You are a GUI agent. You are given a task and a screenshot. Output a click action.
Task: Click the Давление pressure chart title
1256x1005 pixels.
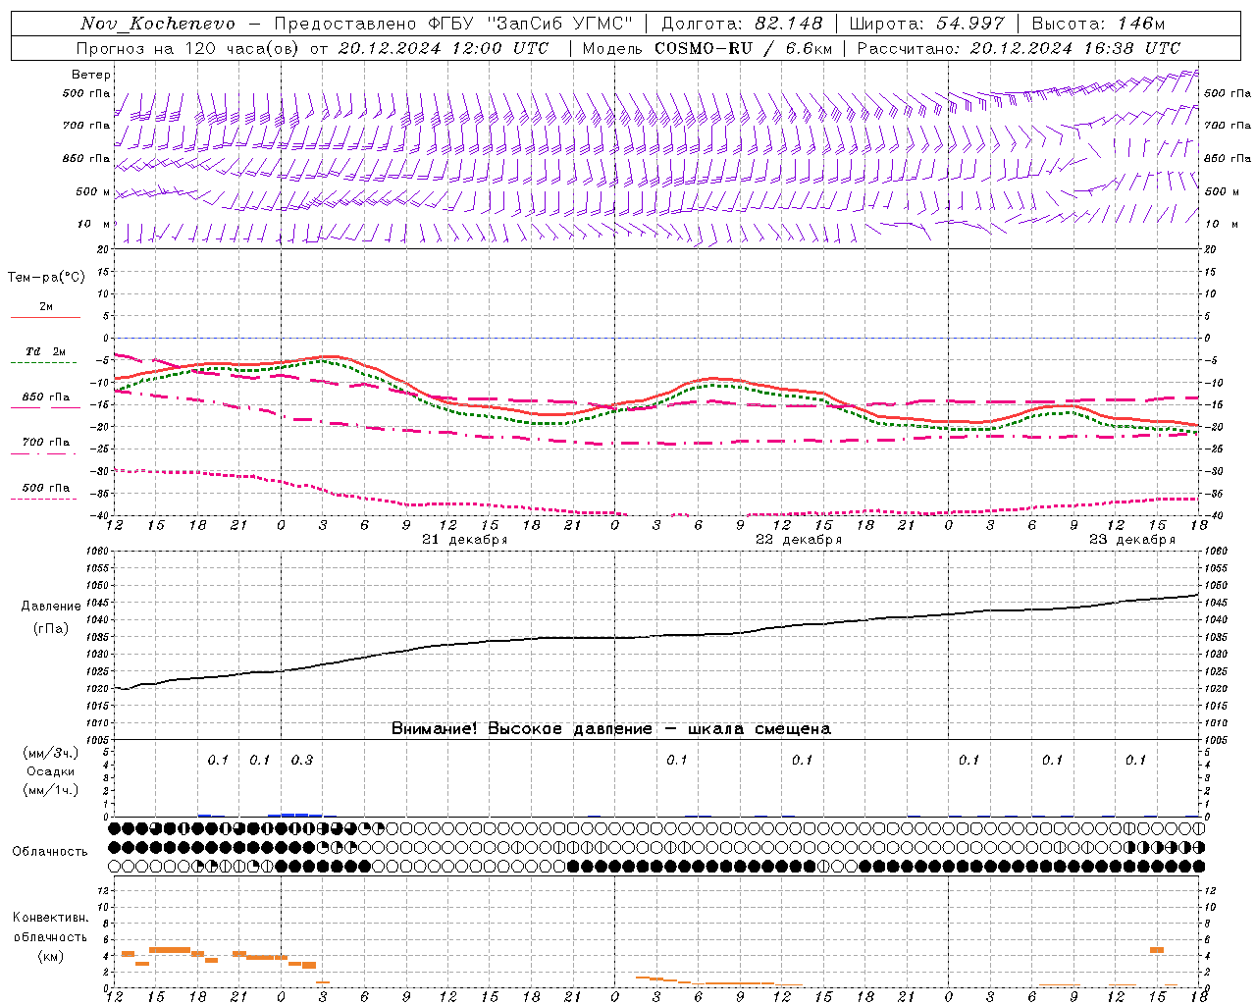click(51, 607)
